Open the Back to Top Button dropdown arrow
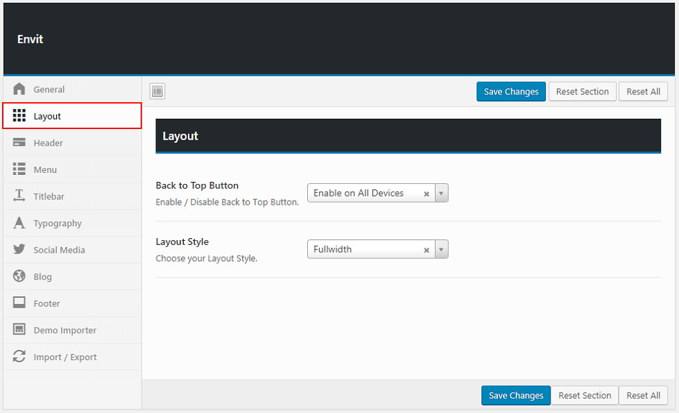The image size is (679, 413). (442, 194)
